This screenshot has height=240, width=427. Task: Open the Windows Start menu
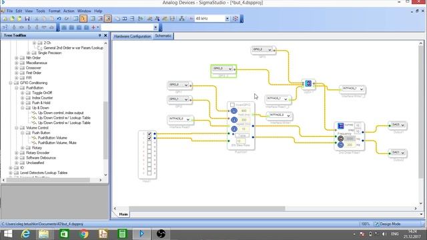(8, 234)
